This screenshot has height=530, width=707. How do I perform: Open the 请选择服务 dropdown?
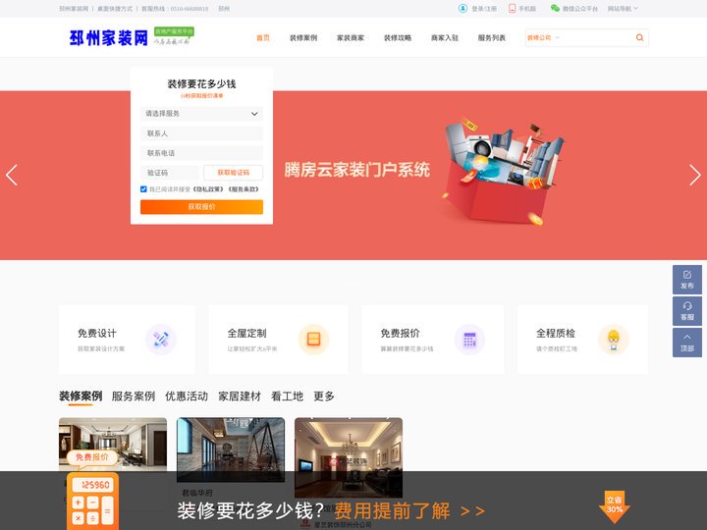201,114
